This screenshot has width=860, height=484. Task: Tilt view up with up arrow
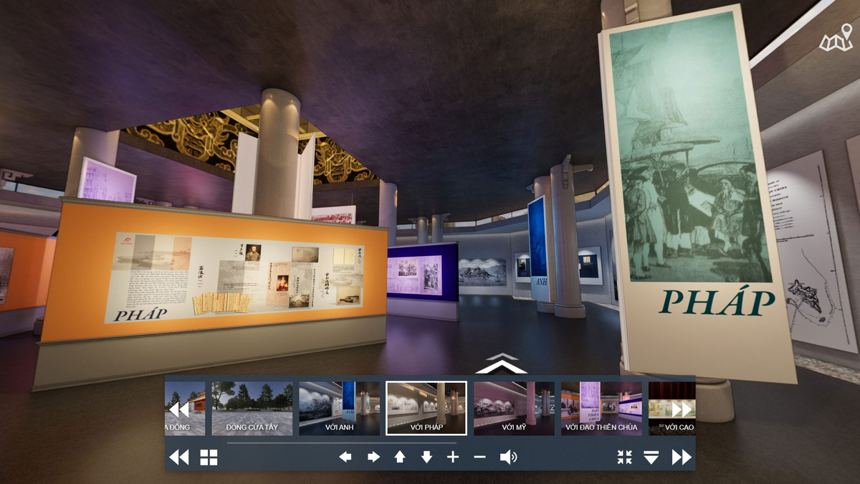(x=400, y=457)
